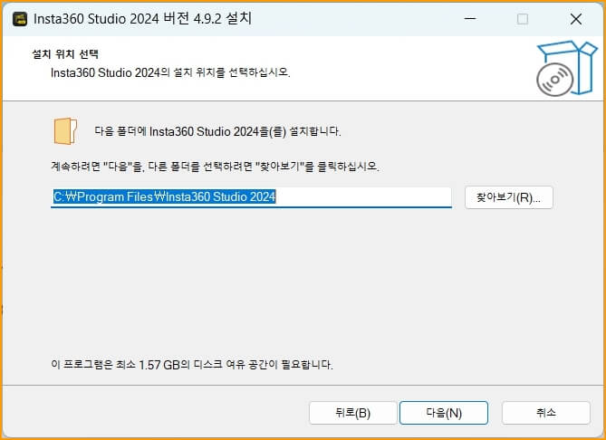
Task: Click the Insta360 Studio title bar icon
Action: pyautogui.click(x=20, y=18)
